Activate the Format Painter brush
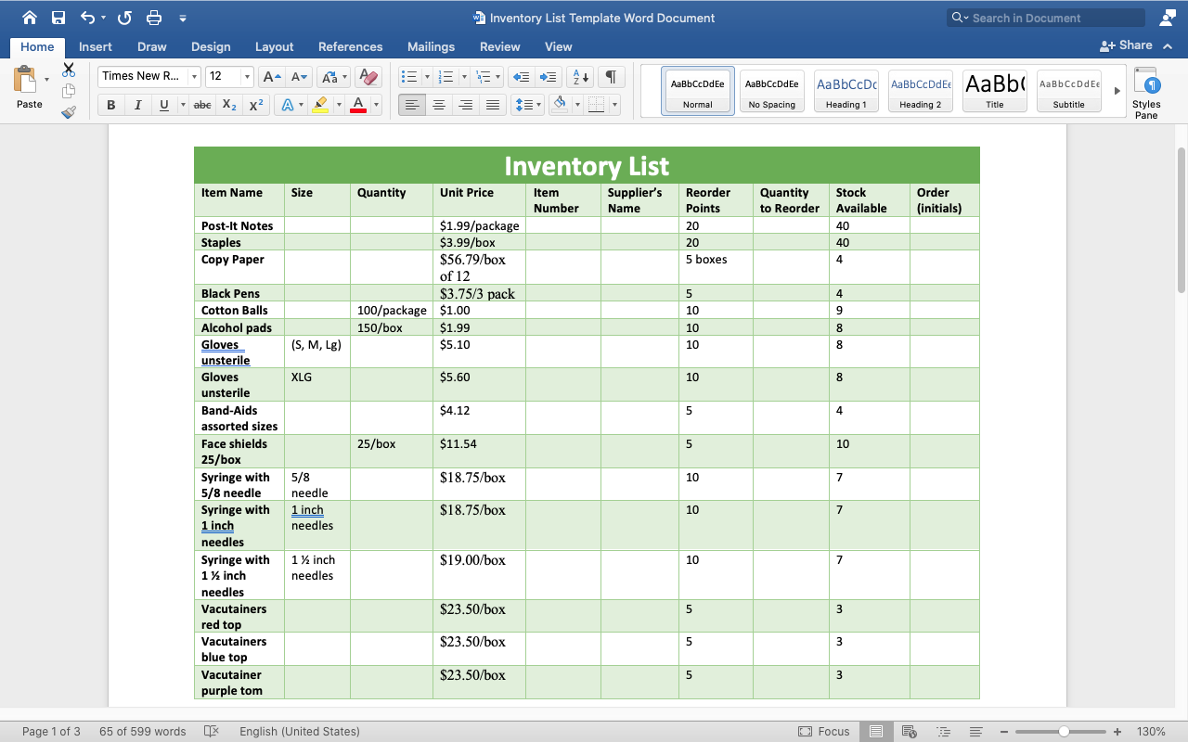Screen dimensions: 1188x742 [69, 112]
